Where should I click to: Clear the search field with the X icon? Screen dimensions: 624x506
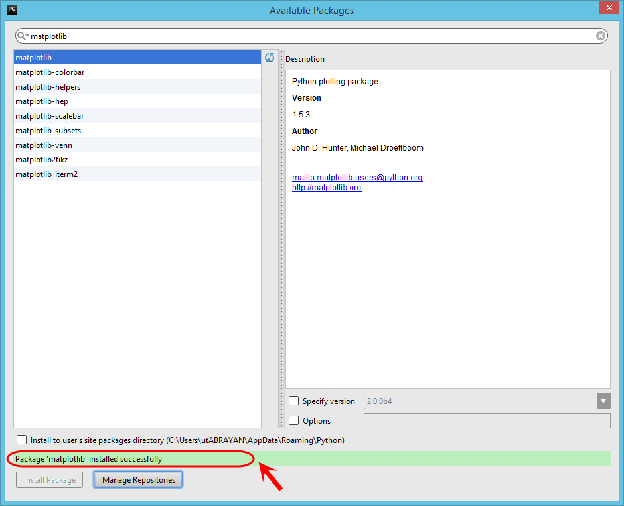tap(601, 36)
